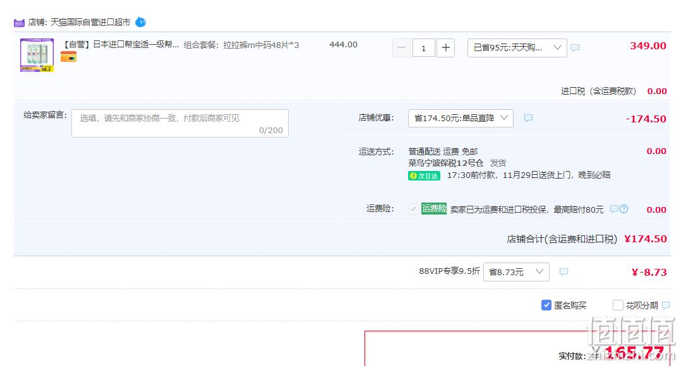Screen dimensions: 681x366
Task: Click the VIP discount amount ¥-8.73
Action: click(x=649, y=273)
